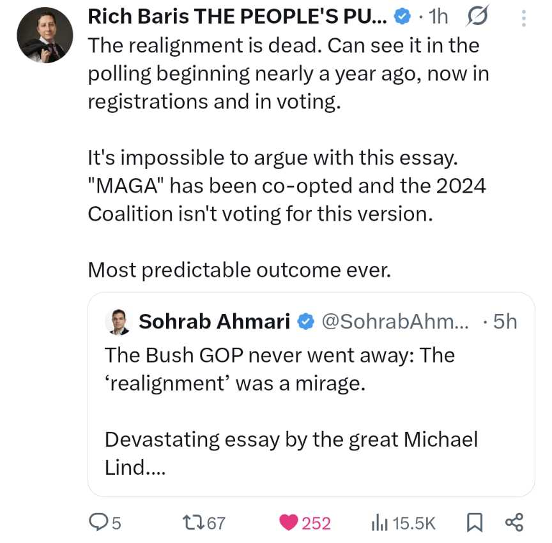
Task: View post analytics showing 15.5K views
Action: point(404,523)
